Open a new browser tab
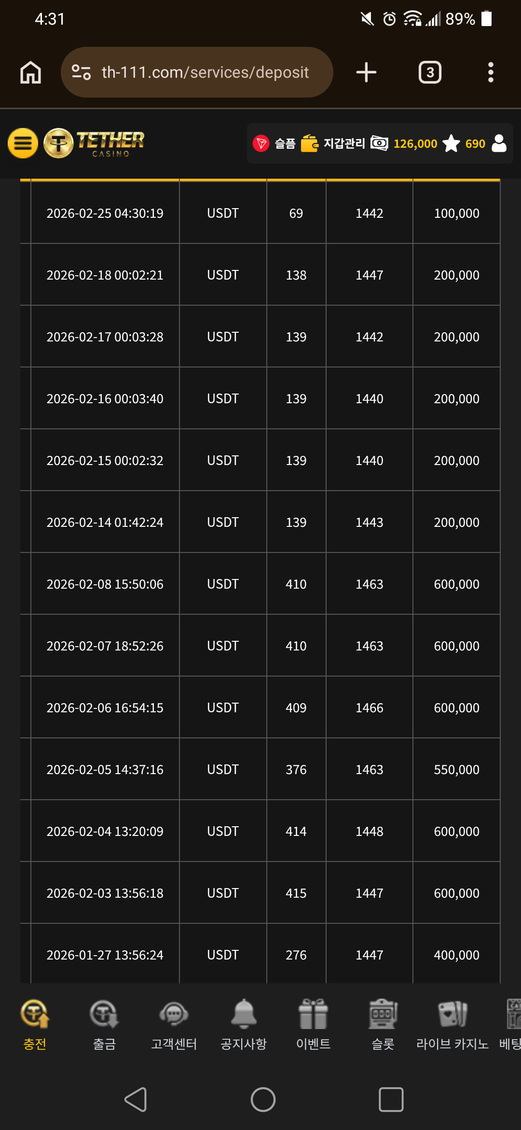 click(x=366, y=72)
